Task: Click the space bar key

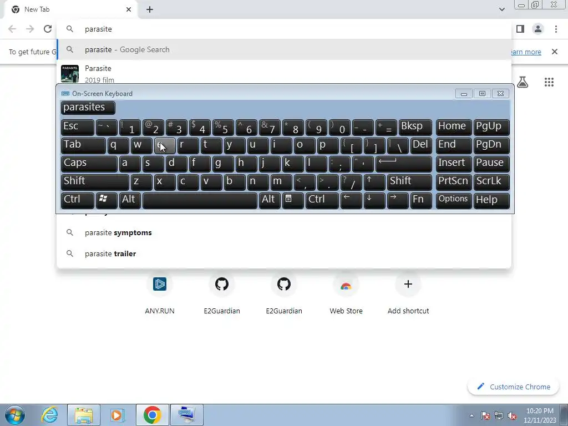Action: [200, 200]
